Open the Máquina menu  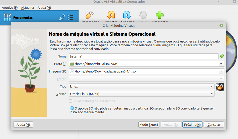[x=28, y=7]
